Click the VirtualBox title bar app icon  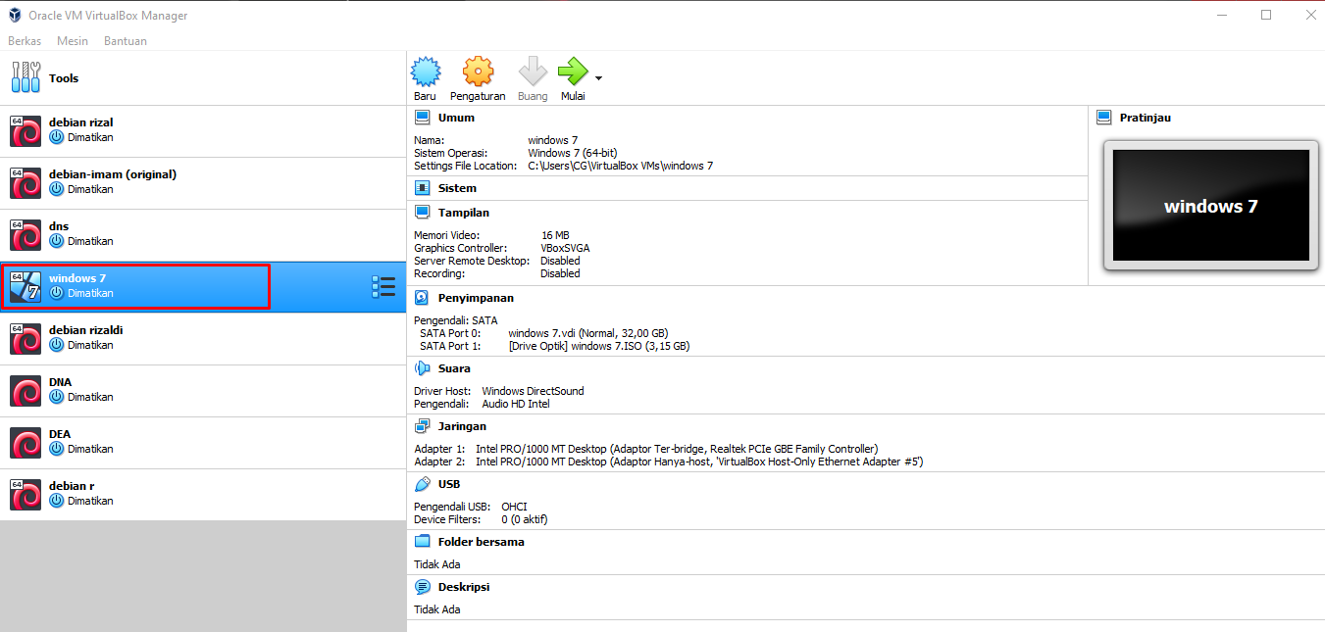click(x=15, y=15)
